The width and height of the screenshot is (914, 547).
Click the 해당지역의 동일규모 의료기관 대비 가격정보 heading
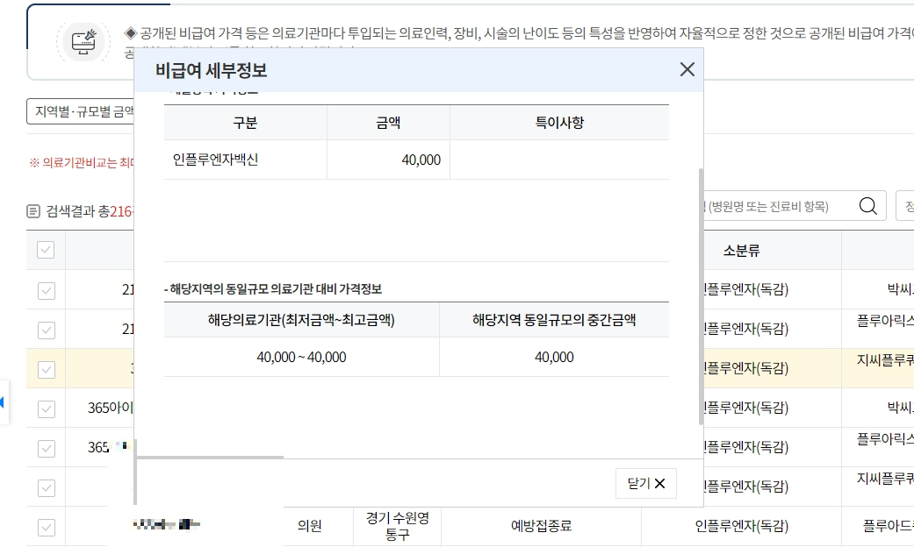pyautogui.click(x=273, y=289)
